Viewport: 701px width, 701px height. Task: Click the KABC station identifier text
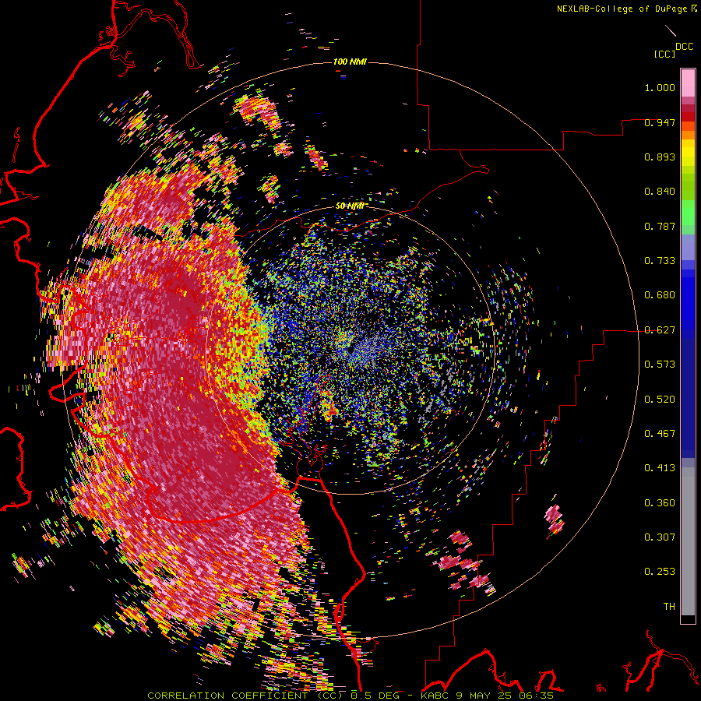pyautogui.click(x=435, y=696)
